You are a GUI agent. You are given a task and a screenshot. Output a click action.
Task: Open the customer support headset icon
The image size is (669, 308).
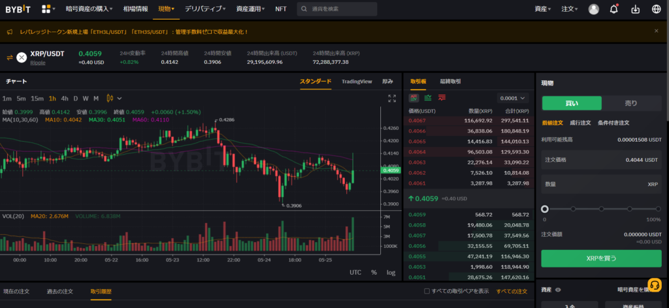click(654, 285)
